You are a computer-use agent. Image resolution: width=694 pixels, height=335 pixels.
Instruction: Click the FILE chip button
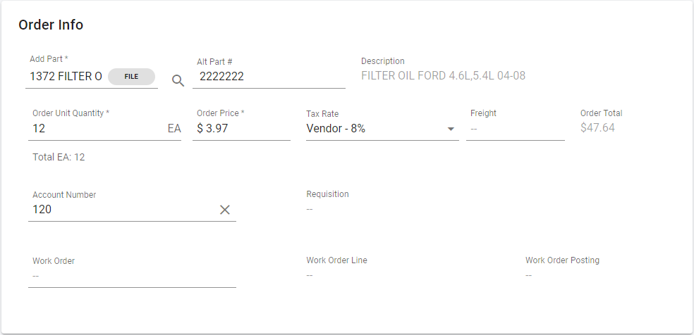pyautogui.click(x=131, y=77)
